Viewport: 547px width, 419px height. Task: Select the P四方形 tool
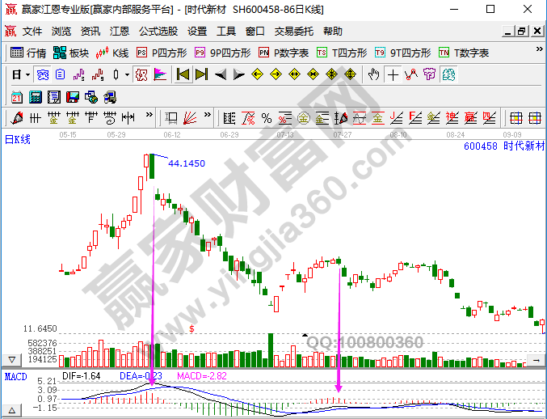point(162,53)
